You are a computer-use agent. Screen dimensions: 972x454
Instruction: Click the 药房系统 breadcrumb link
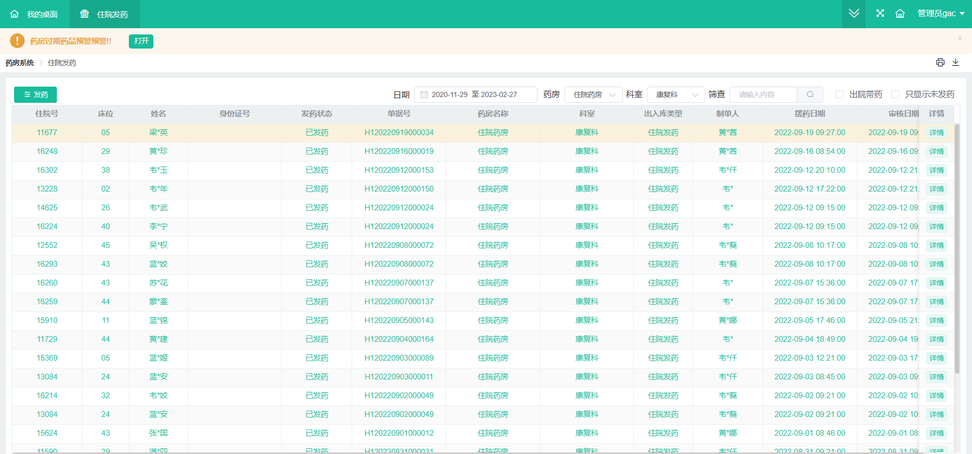click(x=20, y=63)
